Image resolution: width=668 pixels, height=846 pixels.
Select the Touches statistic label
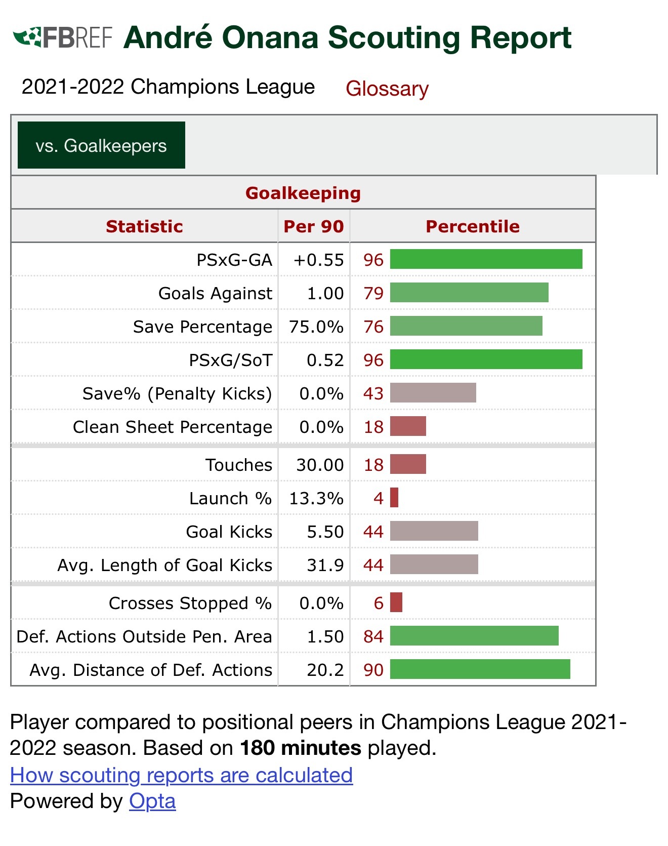pyautogui.click(x=239, y=465)
